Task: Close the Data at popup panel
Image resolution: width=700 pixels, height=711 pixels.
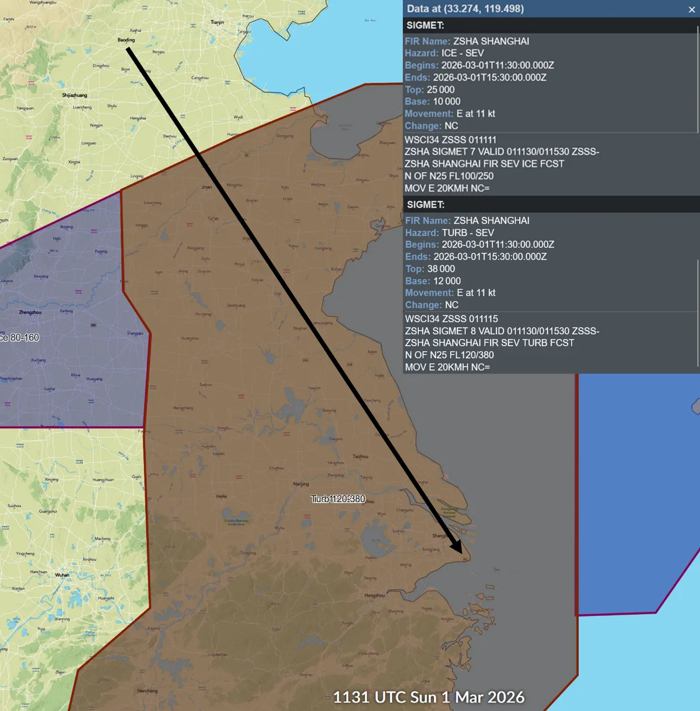Action: coord(692,9)
